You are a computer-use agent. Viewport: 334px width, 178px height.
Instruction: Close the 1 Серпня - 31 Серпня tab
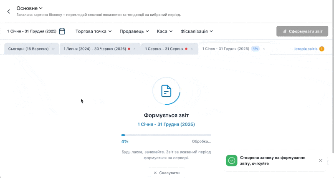tap(192, 49)
